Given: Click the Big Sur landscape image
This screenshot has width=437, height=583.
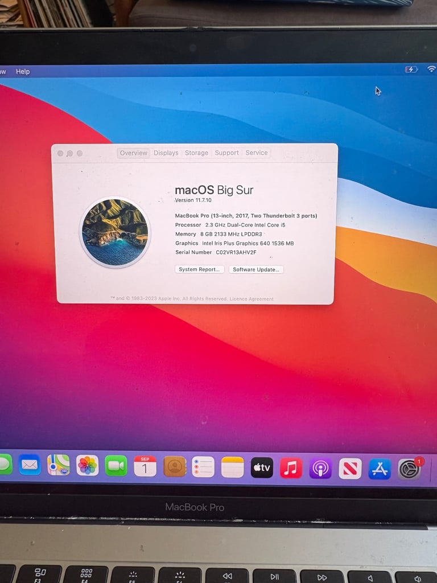Looking at the screenshot, I should click(115, 232).
